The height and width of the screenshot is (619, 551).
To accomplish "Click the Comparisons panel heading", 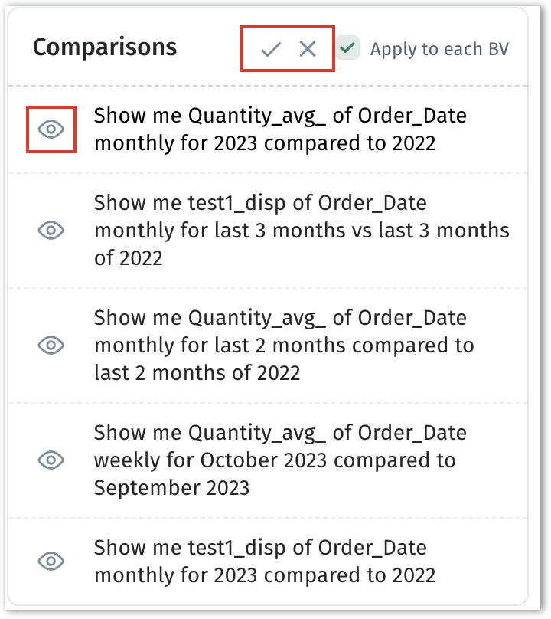I will click(105, 47).
